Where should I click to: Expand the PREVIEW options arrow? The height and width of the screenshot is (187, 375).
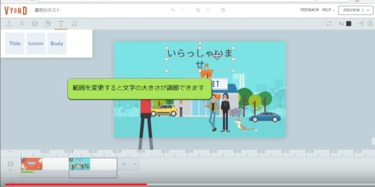[x=368, y=10]
